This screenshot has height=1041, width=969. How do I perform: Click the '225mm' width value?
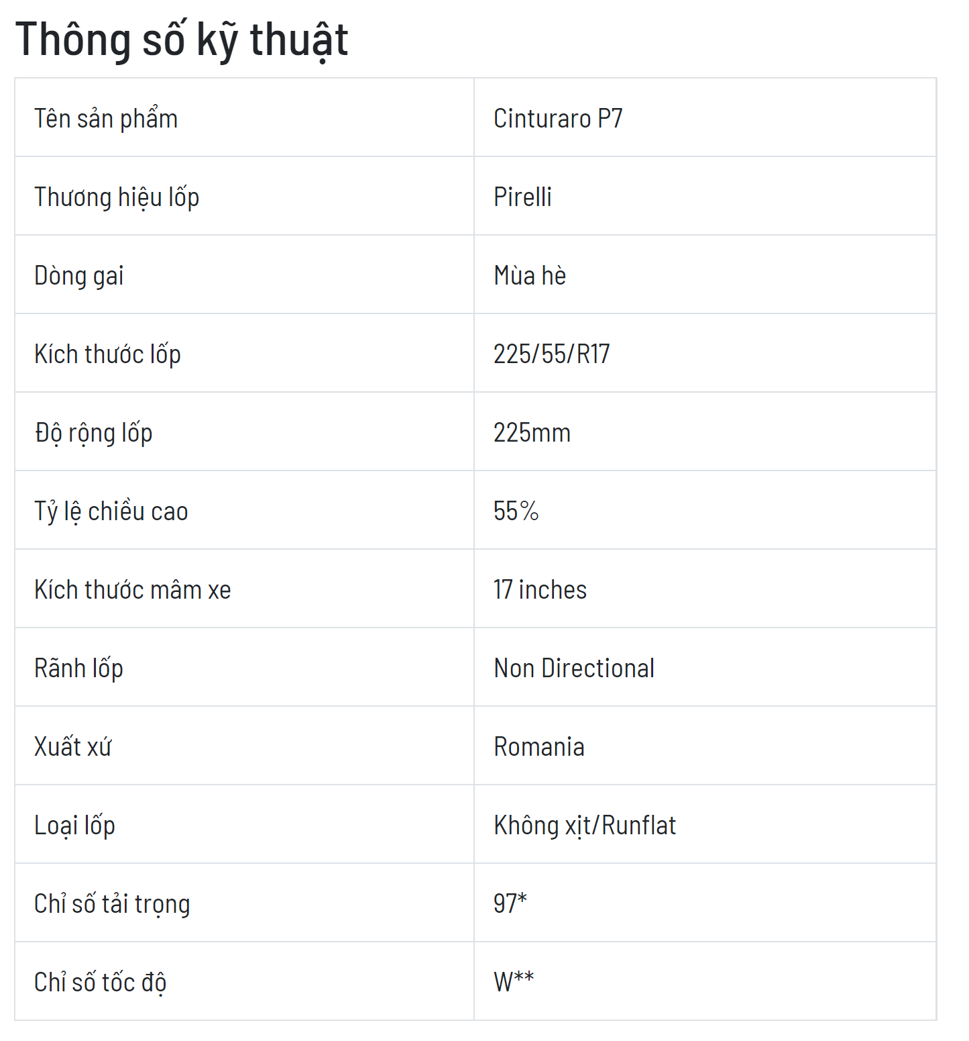532,432
